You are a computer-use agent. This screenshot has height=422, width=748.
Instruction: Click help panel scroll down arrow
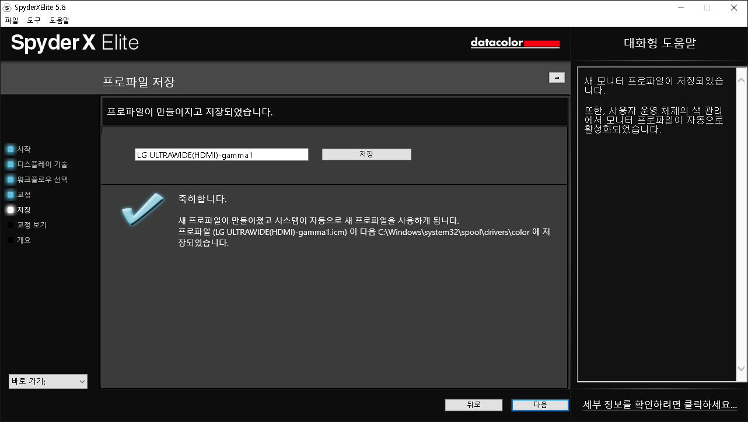click(742, 368)
